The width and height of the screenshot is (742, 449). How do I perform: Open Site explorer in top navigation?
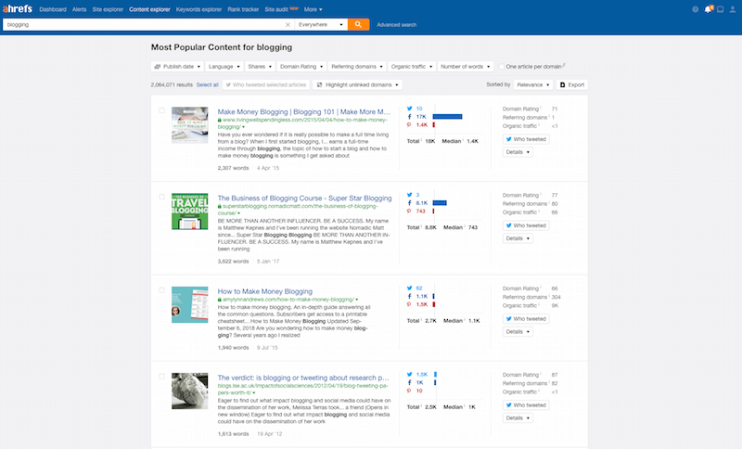pyautogui.click(x=108, y=9)
